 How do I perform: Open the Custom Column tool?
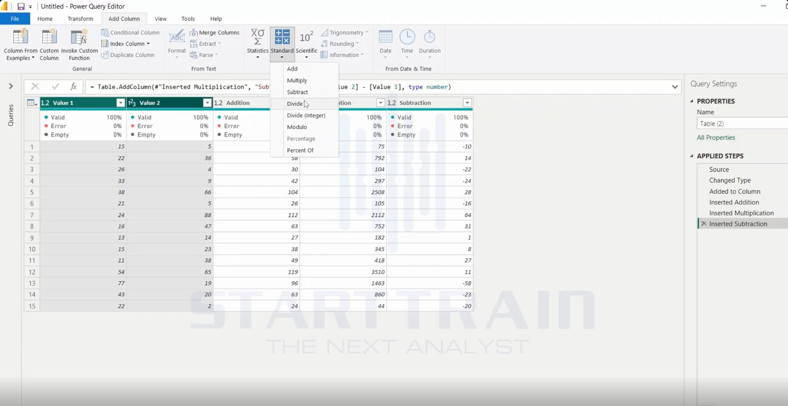tap(49, 45)
